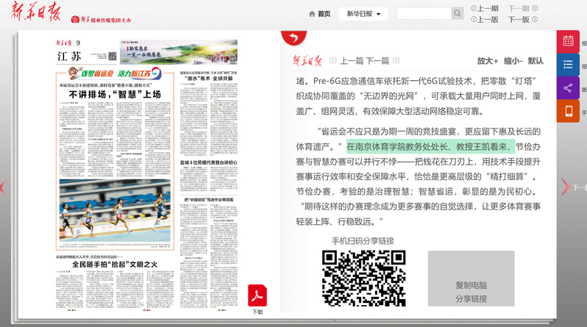Viewport: 587px width, 327px height.
Task: Open the article "御水"有术 全球共解
Action: 210,79
